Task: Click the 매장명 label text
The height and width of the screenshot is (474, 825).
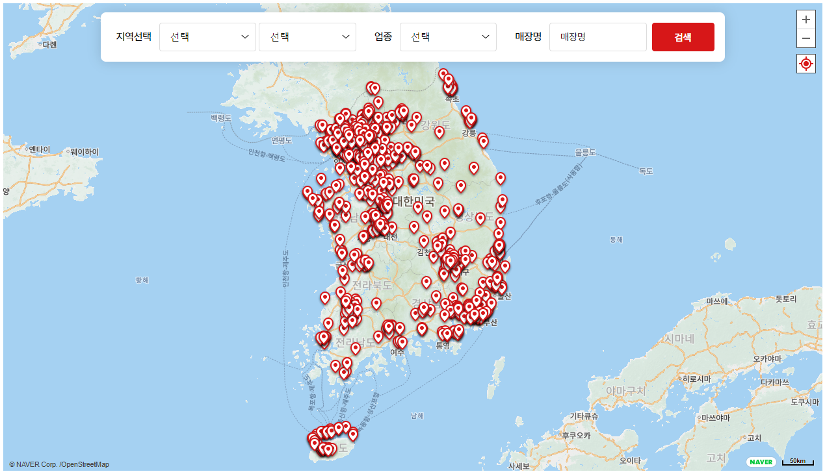Action: (x=529, y=37)
